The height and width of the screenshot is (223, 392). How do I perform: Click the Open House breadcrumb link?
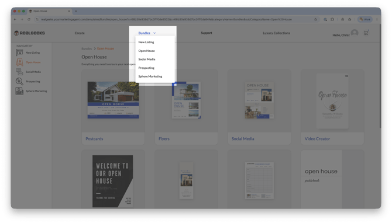pos(105,48)
